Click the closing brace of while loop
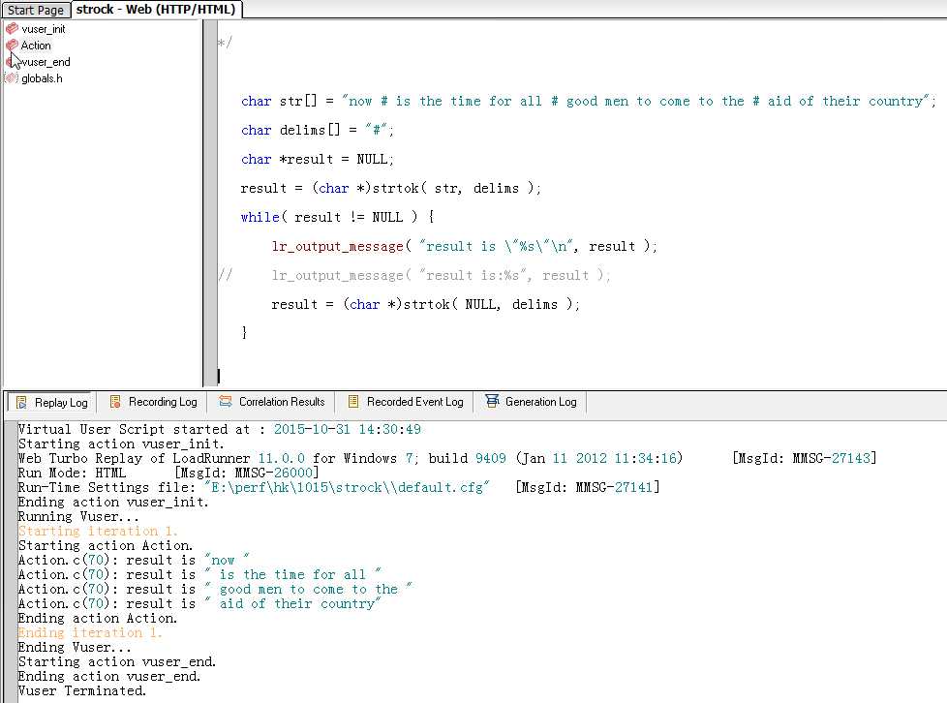This screenshot has height=703, width=947. 244,332
